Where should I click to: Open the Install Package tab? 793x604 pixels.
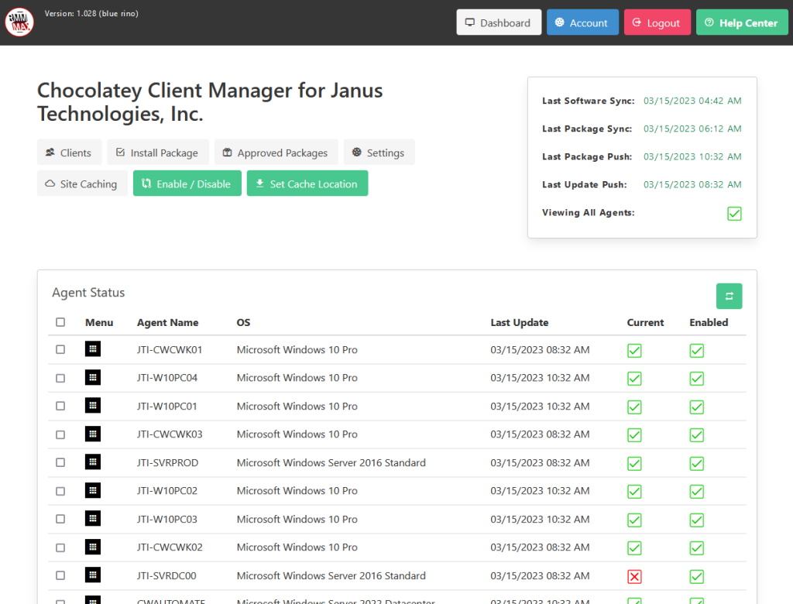tap(158, 153)
